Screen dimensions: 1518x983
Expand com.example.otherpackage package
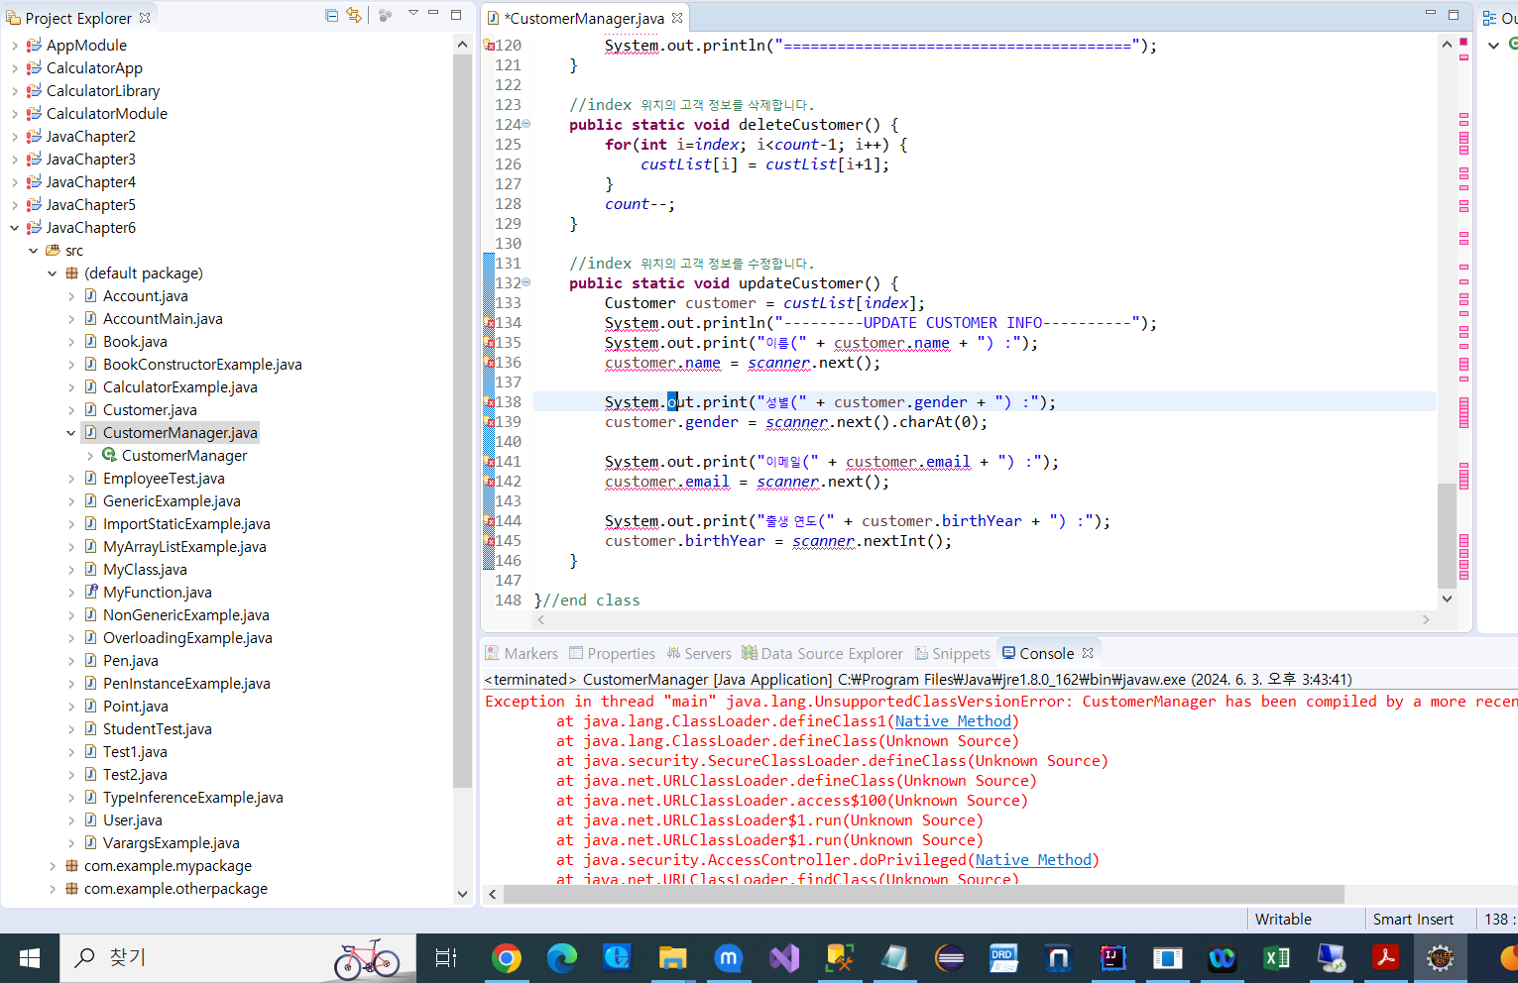pyautogui.click(x=52, y=889)
